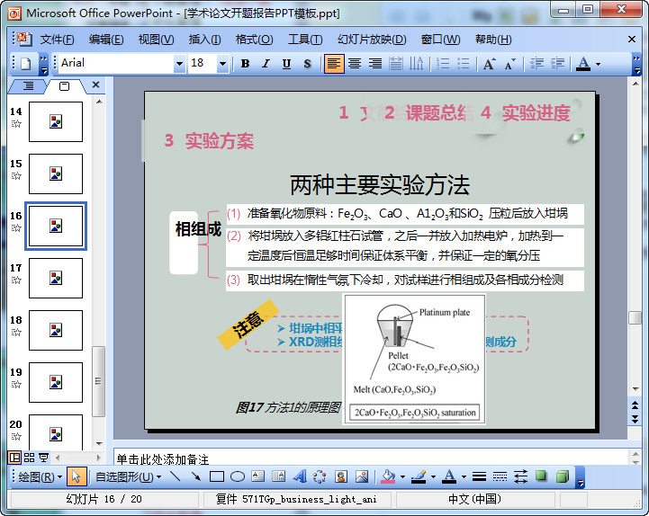Screen dimensions: 649x516
Task: Switch to the Slides thumbnail tab
Action: point(64,86)
